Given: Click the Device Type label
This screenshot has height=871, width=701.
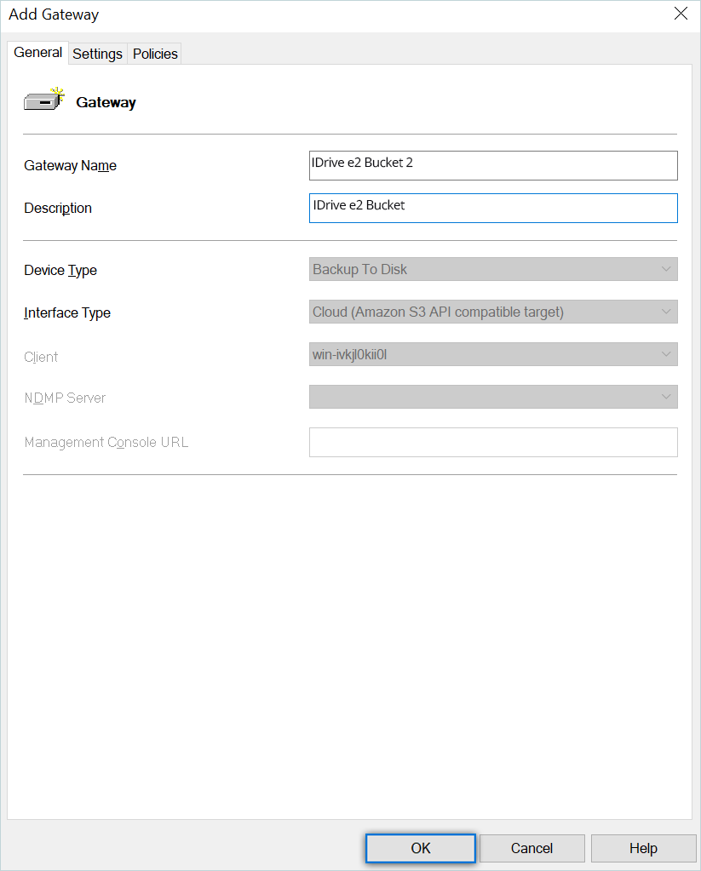Looking at the screenshot, I should (x=60, y=271).
